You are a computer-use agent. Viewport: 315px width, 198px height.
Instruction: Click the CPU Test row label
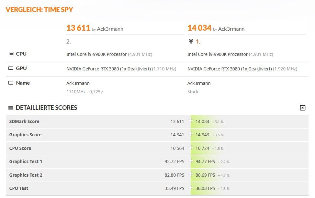19,188
